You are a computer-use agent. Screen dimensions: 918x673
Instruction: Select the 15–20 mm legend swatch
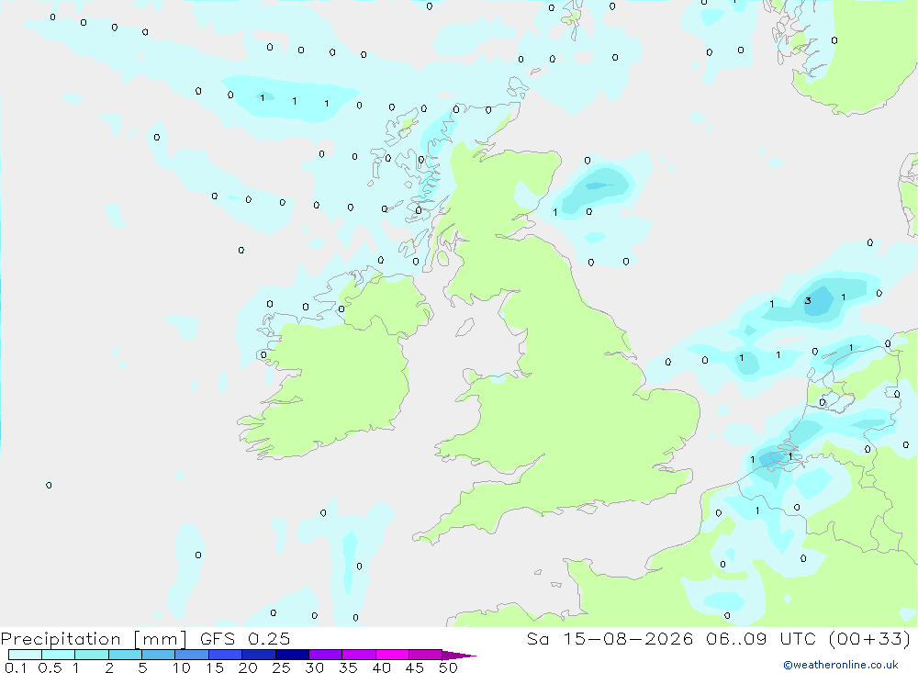click(226, 655)
